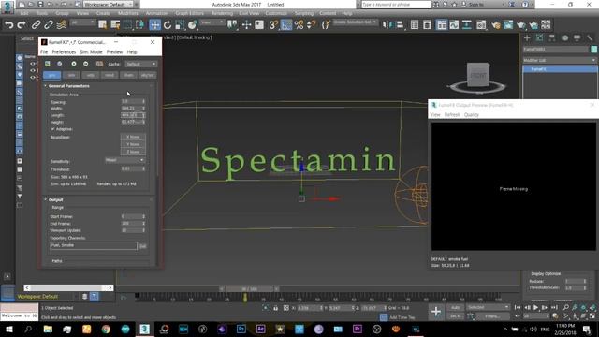This screenshot has width=599, height=337.
Task: Toggle Window/Crossing selection mode
Action: (140, 25)
